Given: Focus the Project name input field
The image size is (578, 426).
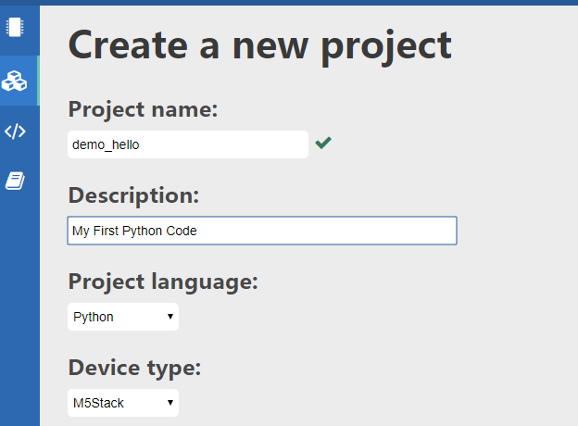Looking at the screenshot, I should pos(188,144).
